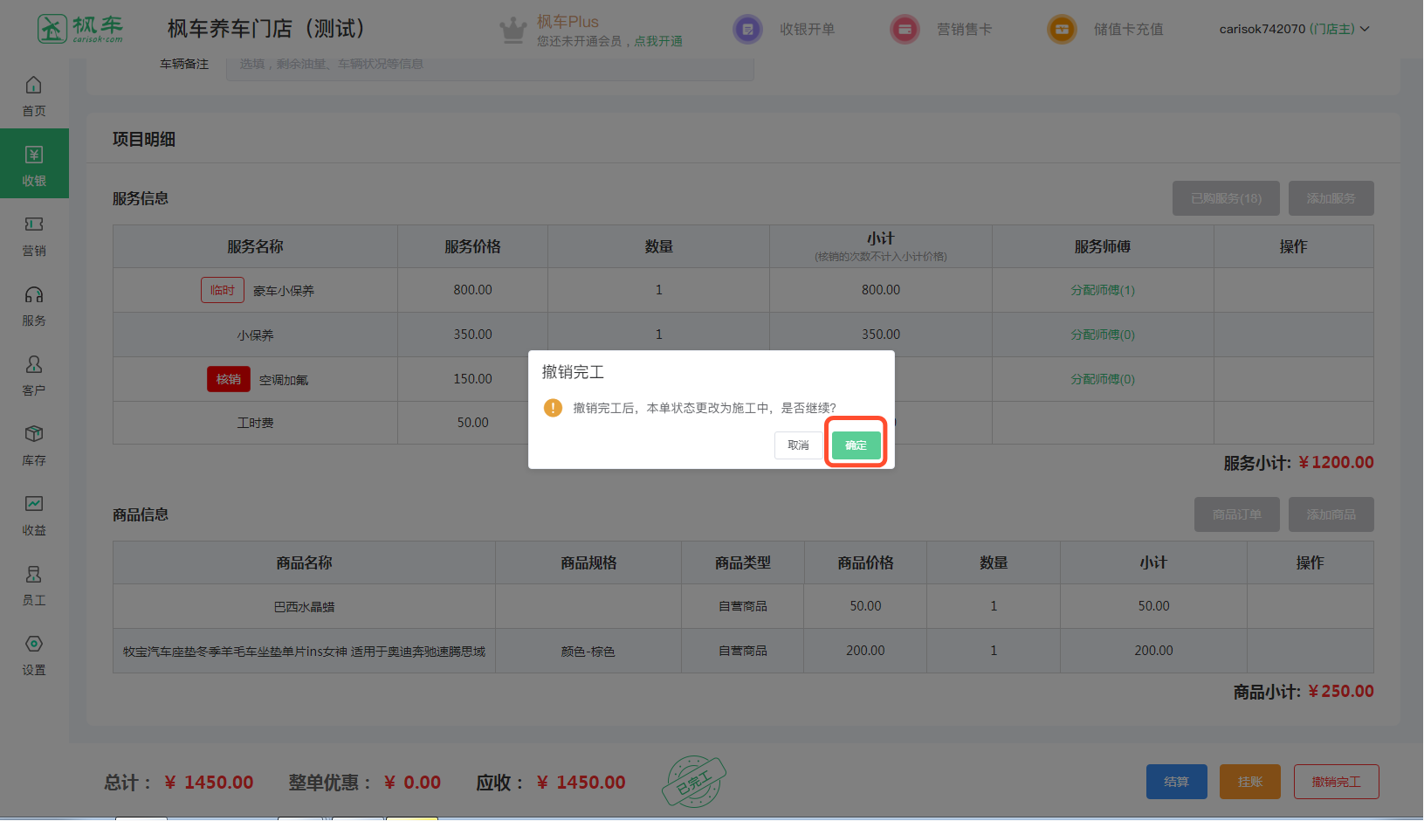
Task: Click the 车辆备注 remarks input field
Action: pos(489,65)
